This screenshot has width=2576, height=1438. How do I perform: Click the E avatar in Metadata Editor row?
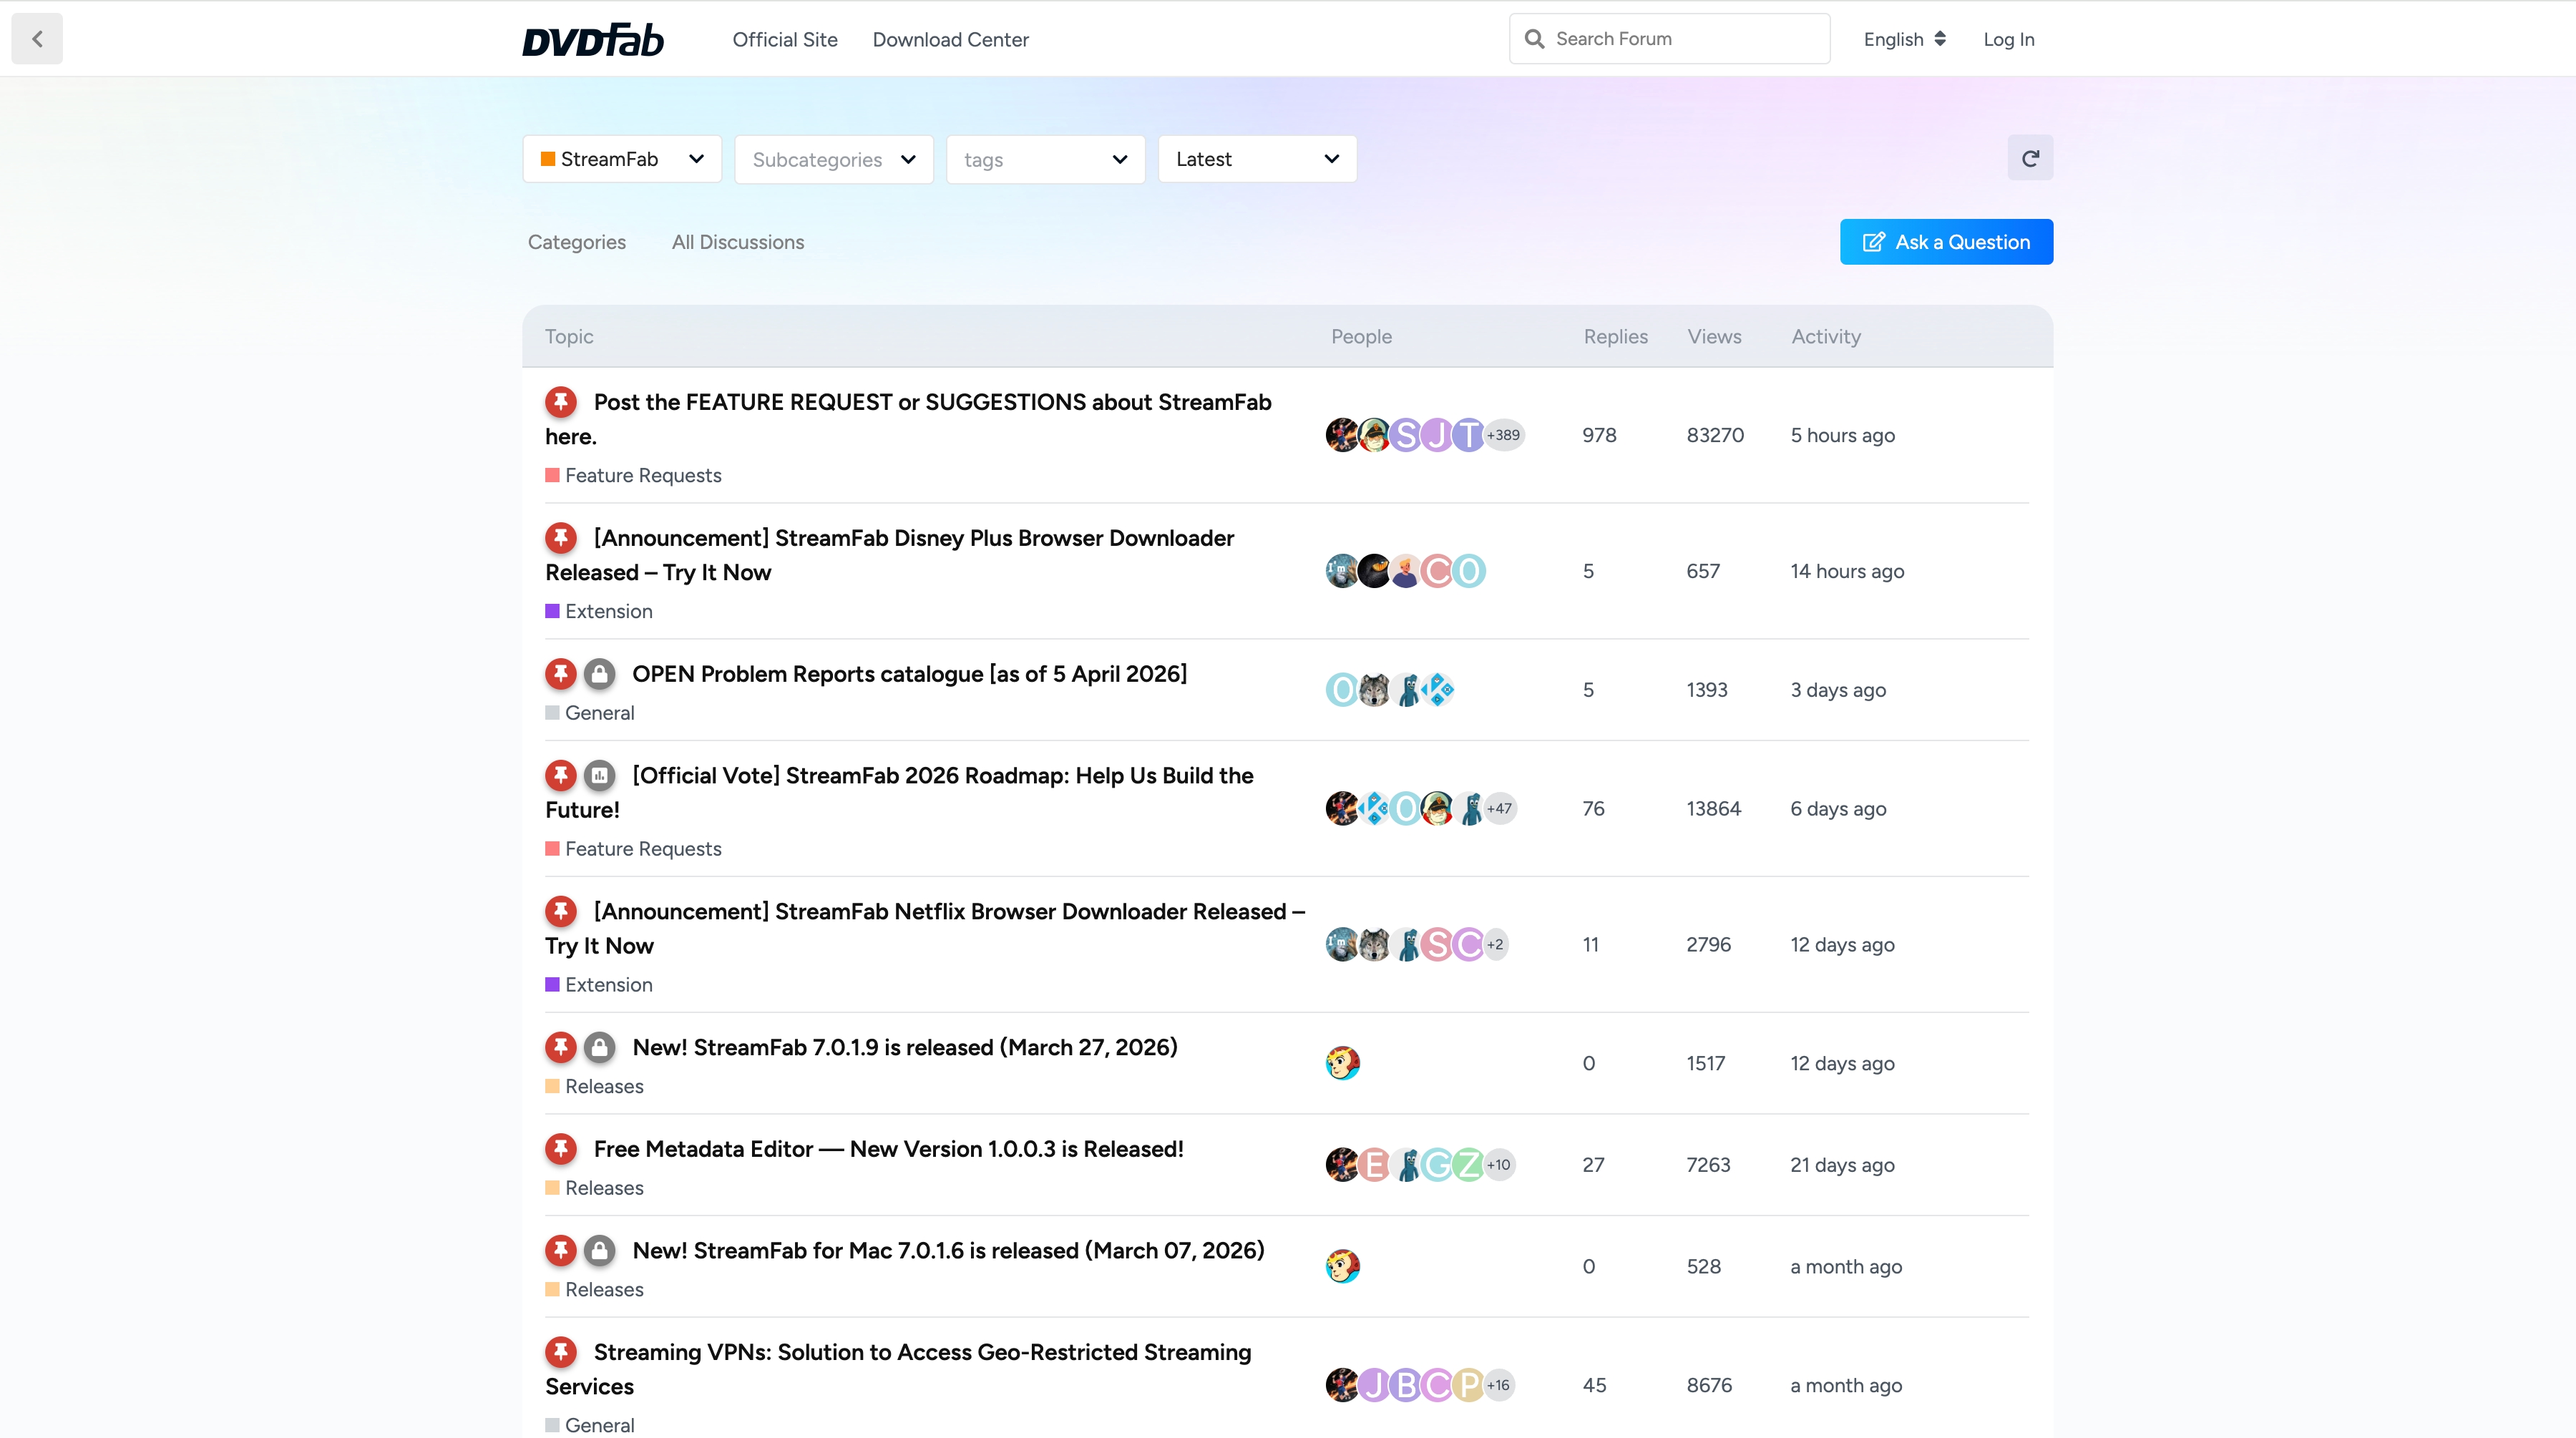(1374, 1165)
